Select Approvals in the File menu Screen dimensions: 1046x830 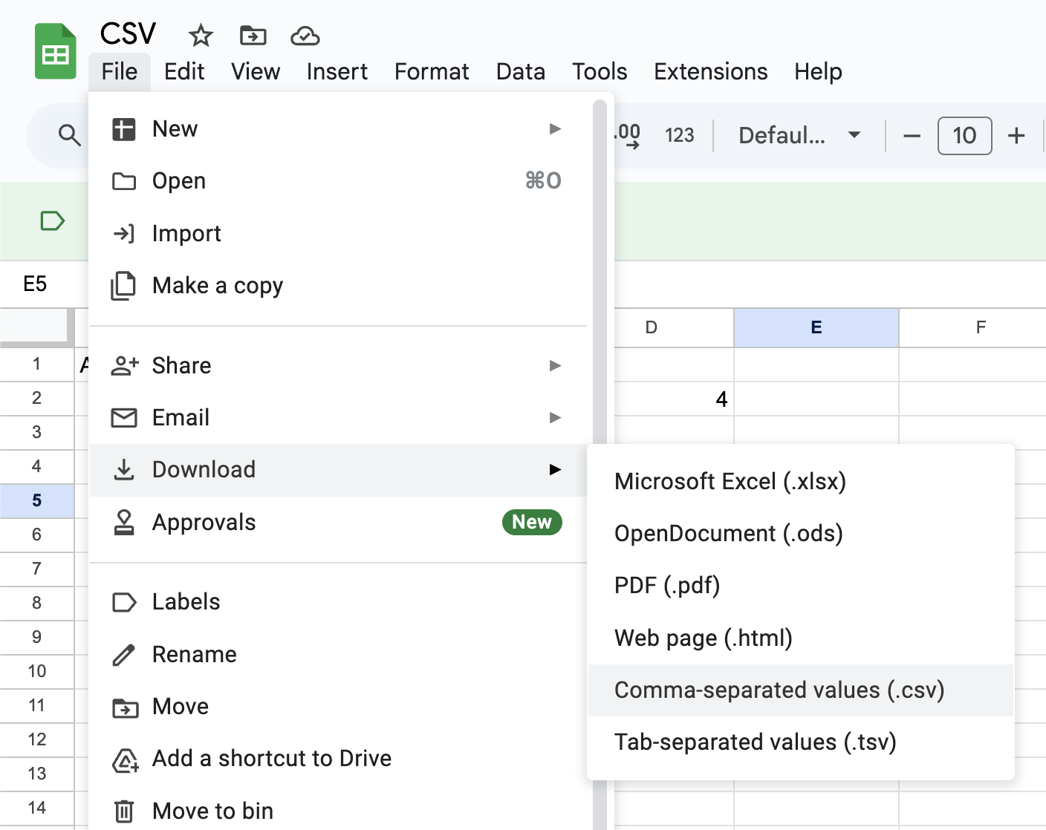click(339, 523)
